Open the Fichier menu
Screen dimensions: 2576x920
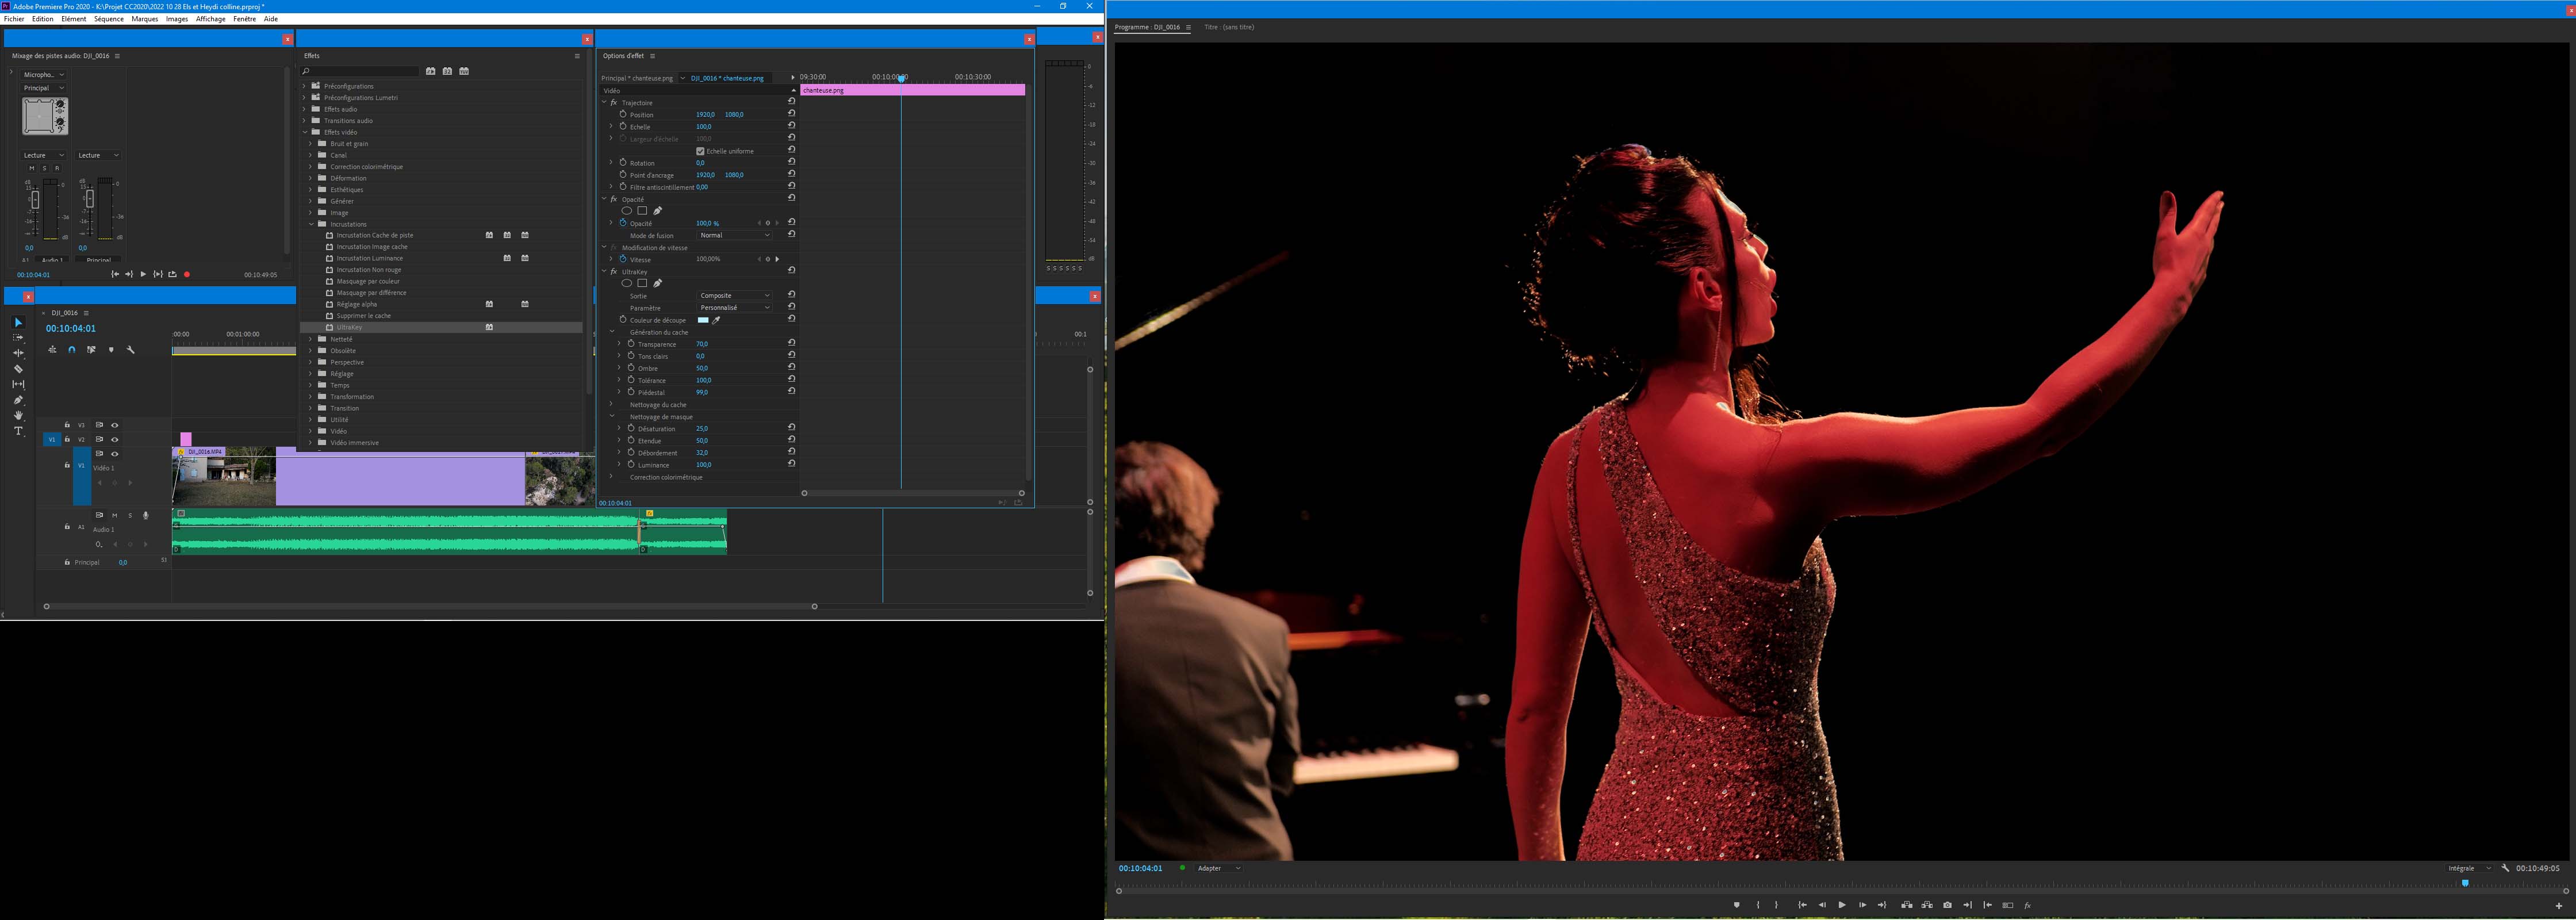14,19
